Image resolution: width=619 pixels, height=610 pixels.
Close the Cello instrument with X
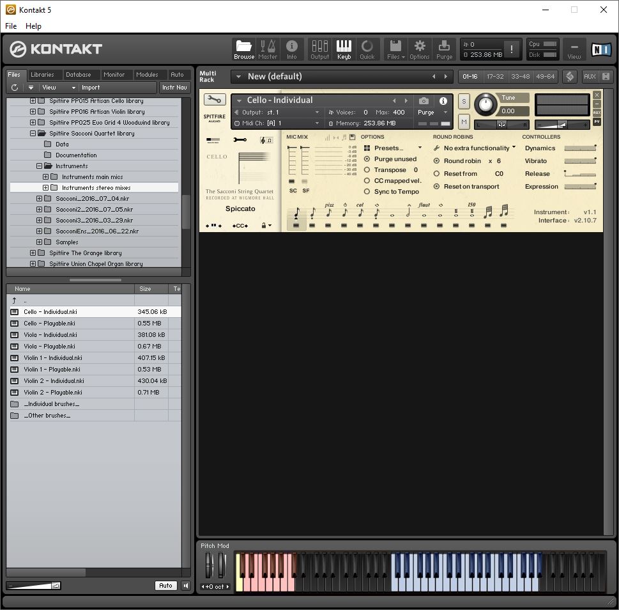597,95
